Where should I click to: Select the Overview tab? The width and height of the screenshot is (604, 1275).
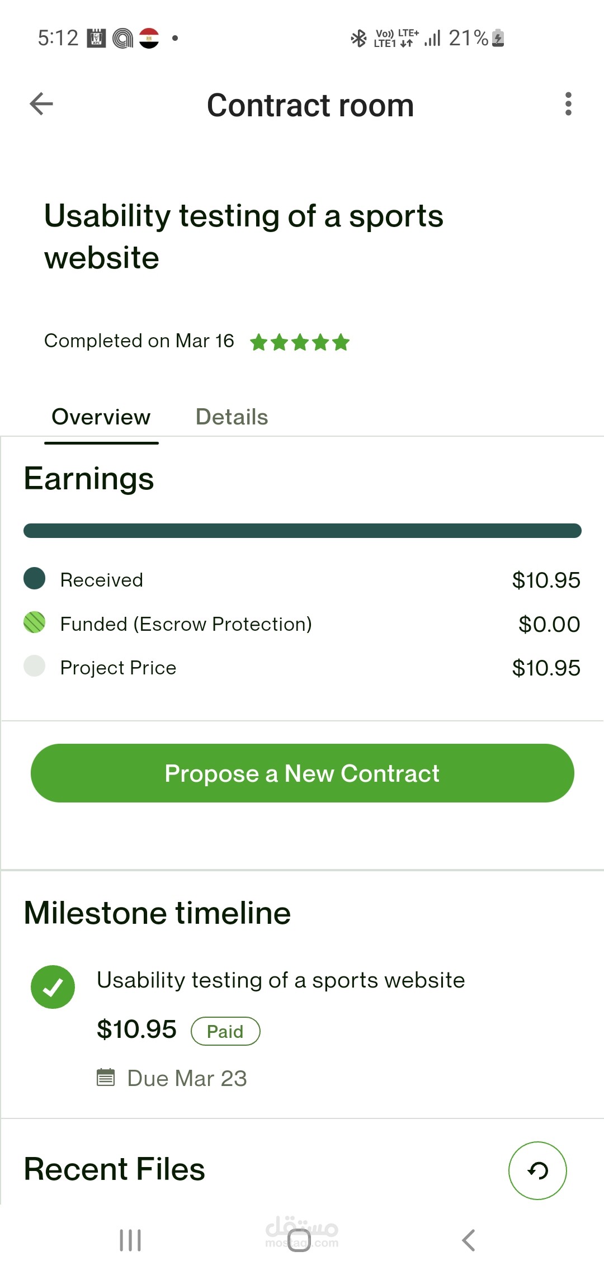tap(101, 417)
